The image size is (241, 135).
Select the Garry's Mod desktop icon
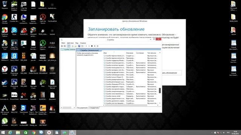(14, 57)
